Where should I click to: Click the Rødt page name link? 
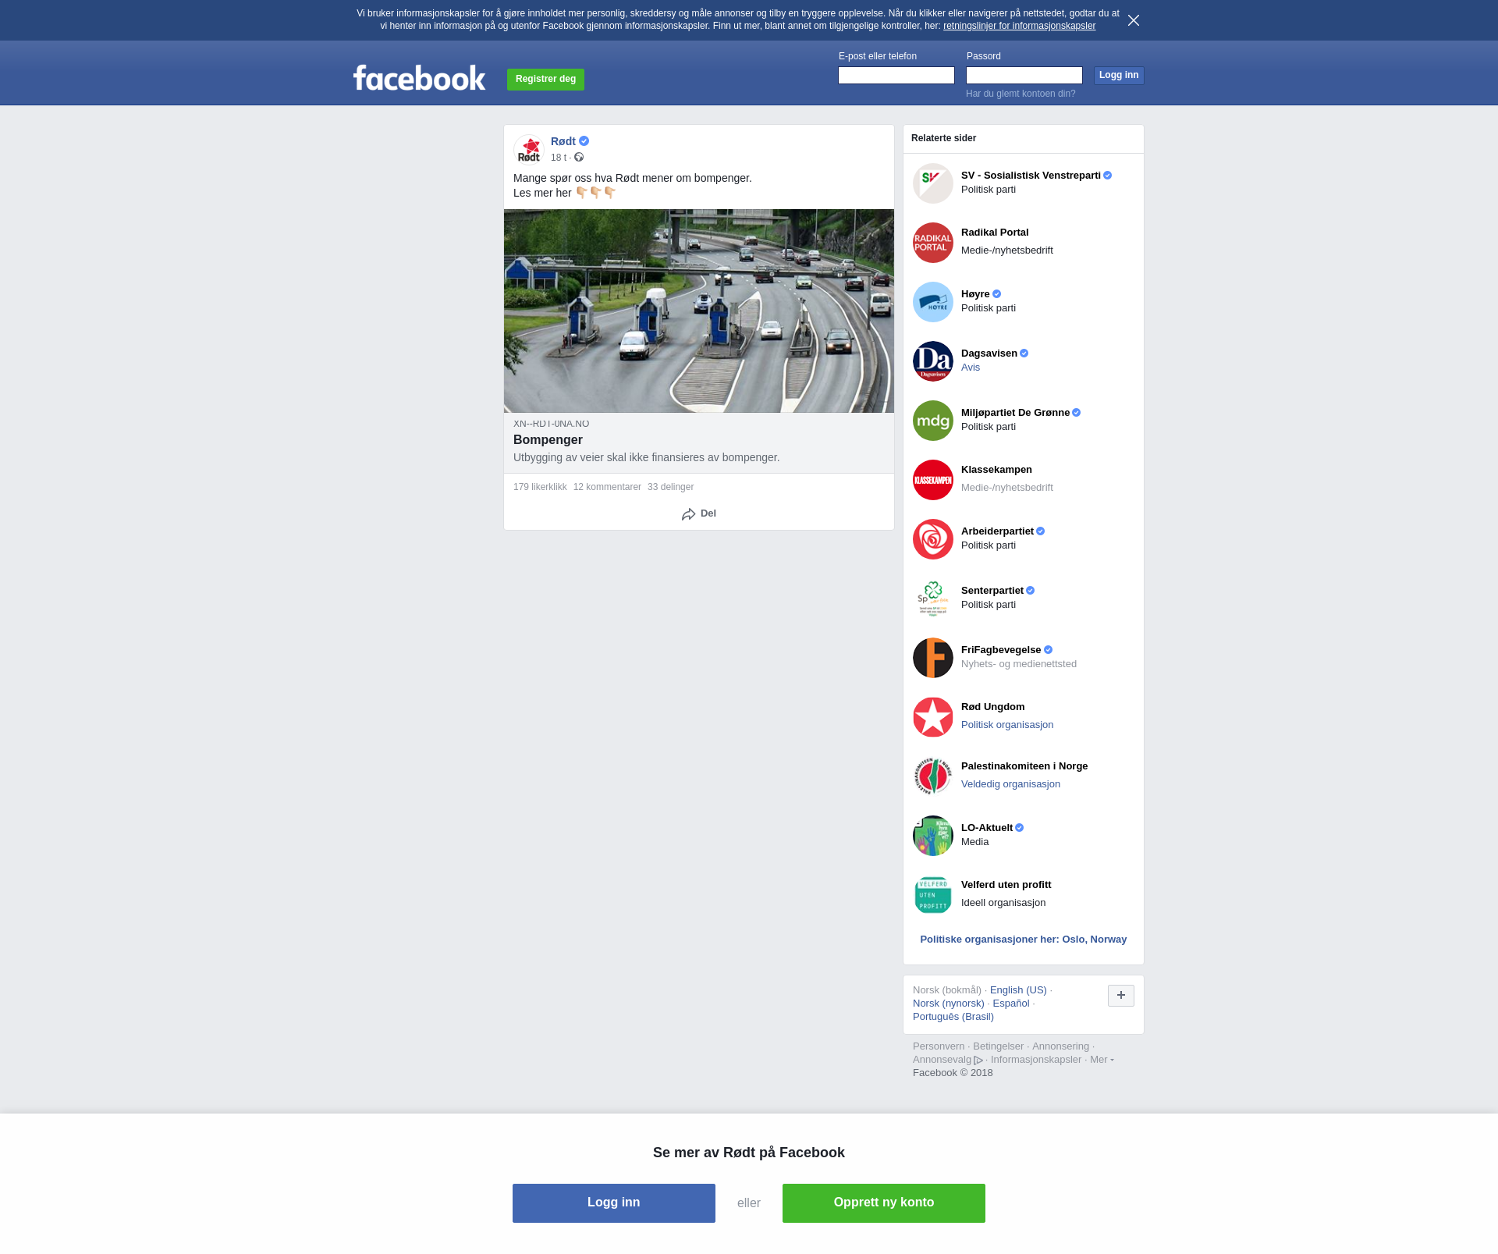[x=563, y=141]
